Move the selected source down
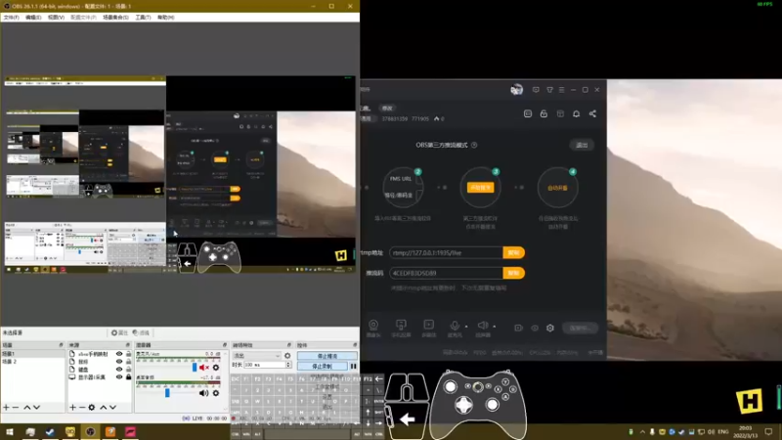The width and height of the screenshot is (782, 440). pos(112,408)
